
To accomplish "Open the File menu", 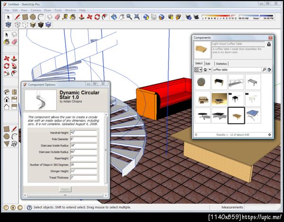I will click(x=7, y=10).
